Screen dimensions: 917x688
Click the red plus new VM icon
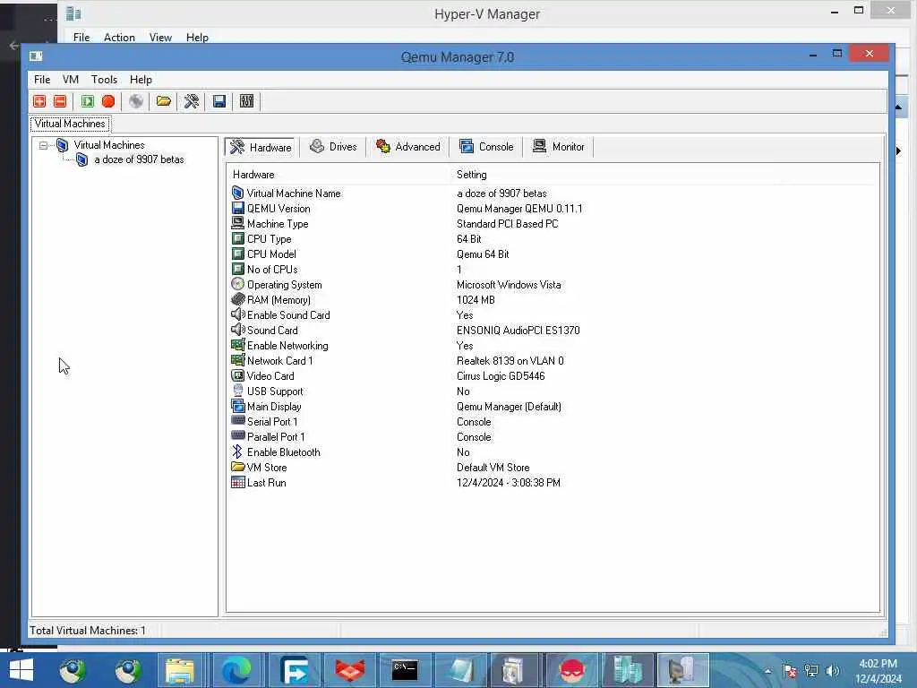click(39, 101)
